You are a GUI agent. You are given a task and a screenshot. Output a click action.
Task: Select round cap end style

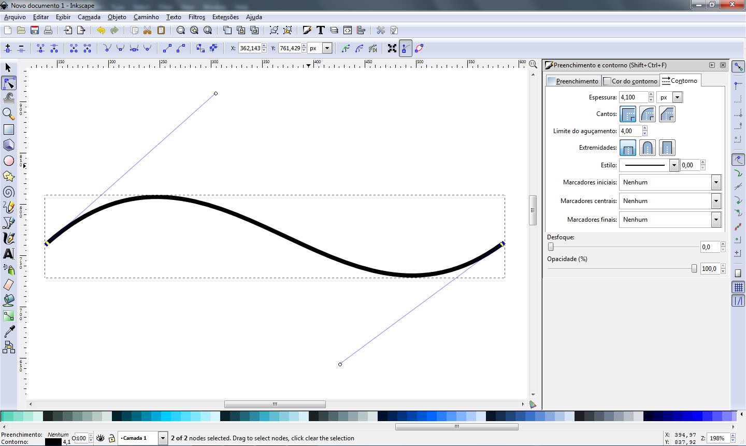pos(648,148)
